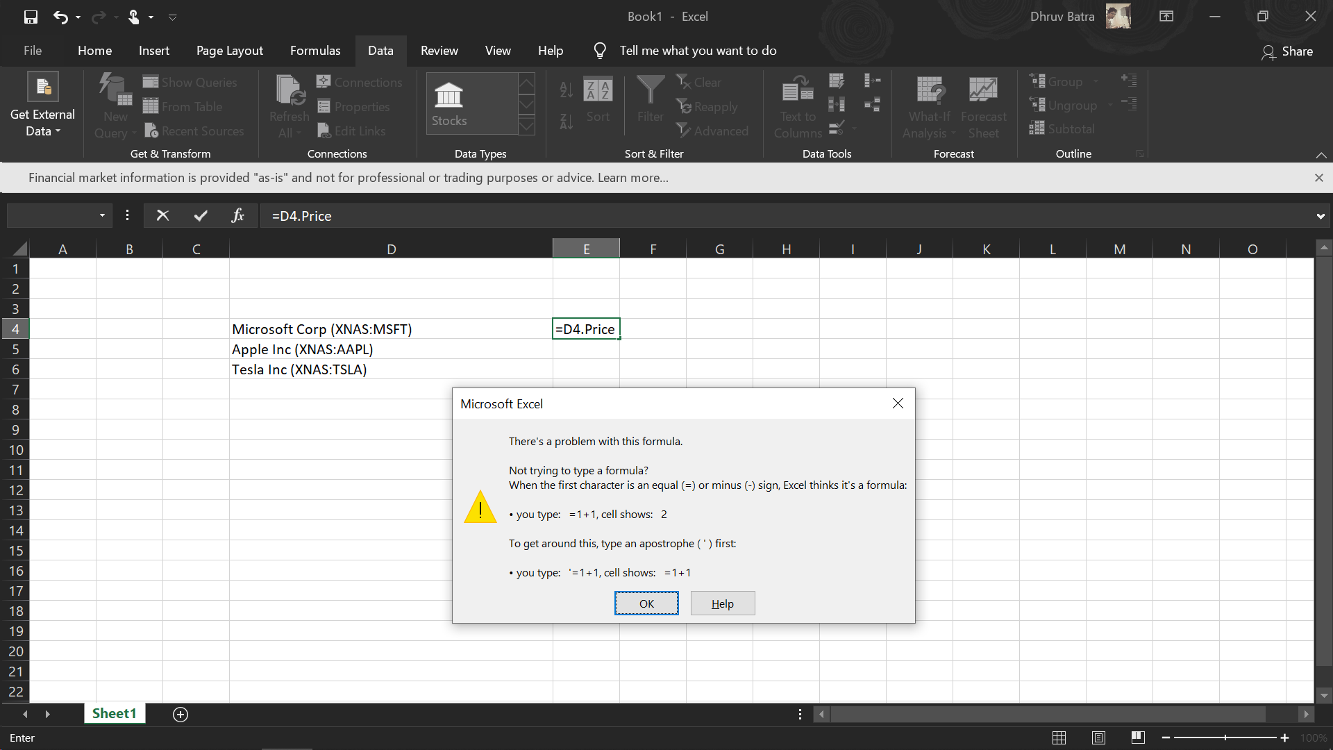The width and height of the screenshot is (1333, 750).
Task: Click the Dhruv Batra account picture
Action: click(1118, 17)
